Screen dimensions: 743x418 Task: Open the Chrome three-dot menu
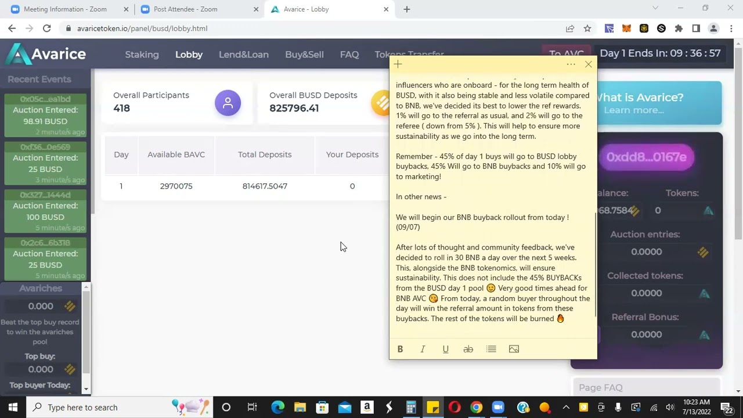coord(731,28)
